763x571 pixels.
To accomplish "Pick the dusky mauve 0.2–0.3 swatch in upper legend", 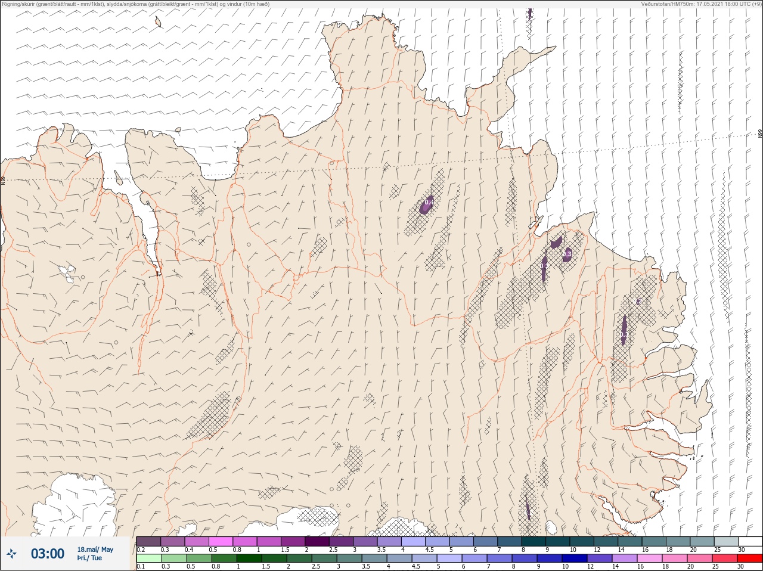I will 148,541.
